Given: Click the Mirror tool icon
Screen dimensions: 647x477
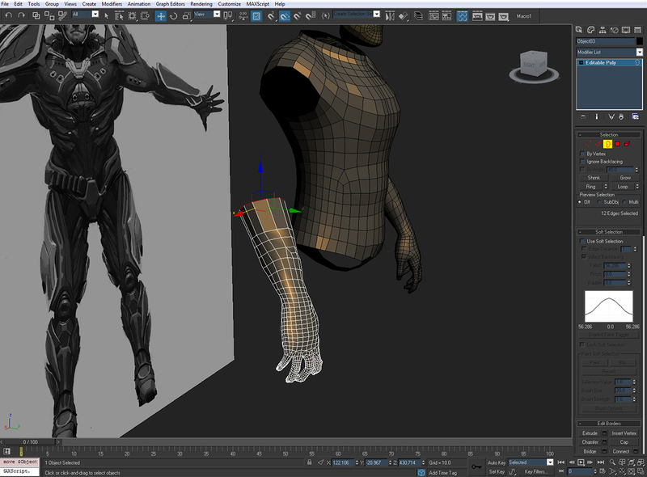Looking at the screenshot, I should click(x=390, y=16).
